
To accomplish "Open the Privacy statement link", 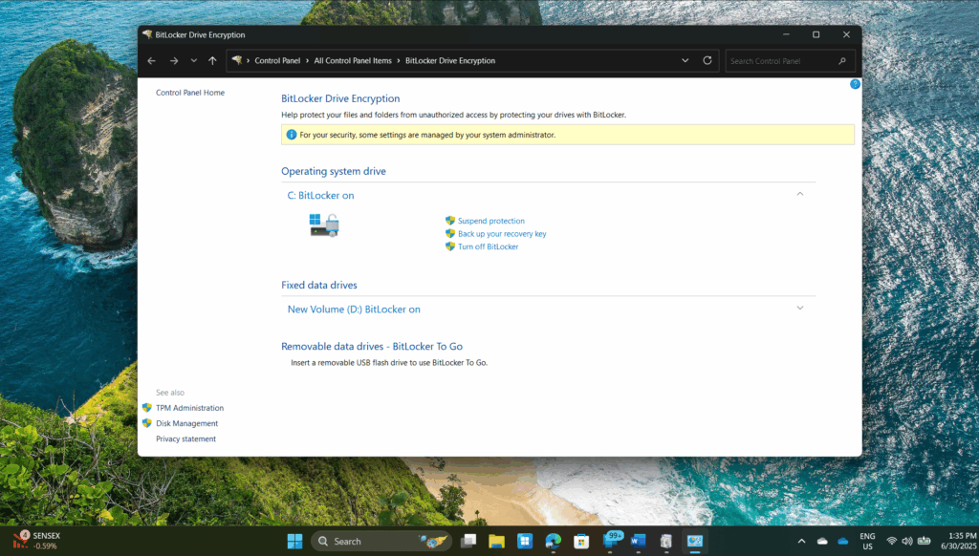I will tap(185, 438).
